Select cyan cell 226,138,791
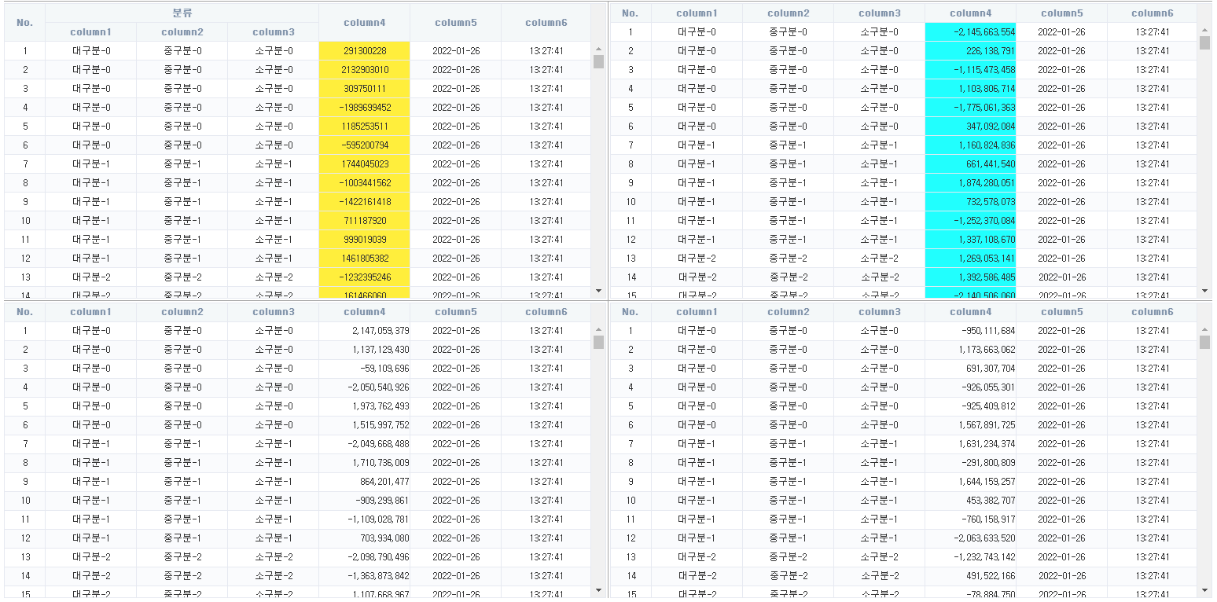Image resolution: width=1217 pixels, height=602 pixels. coord(971,51)
